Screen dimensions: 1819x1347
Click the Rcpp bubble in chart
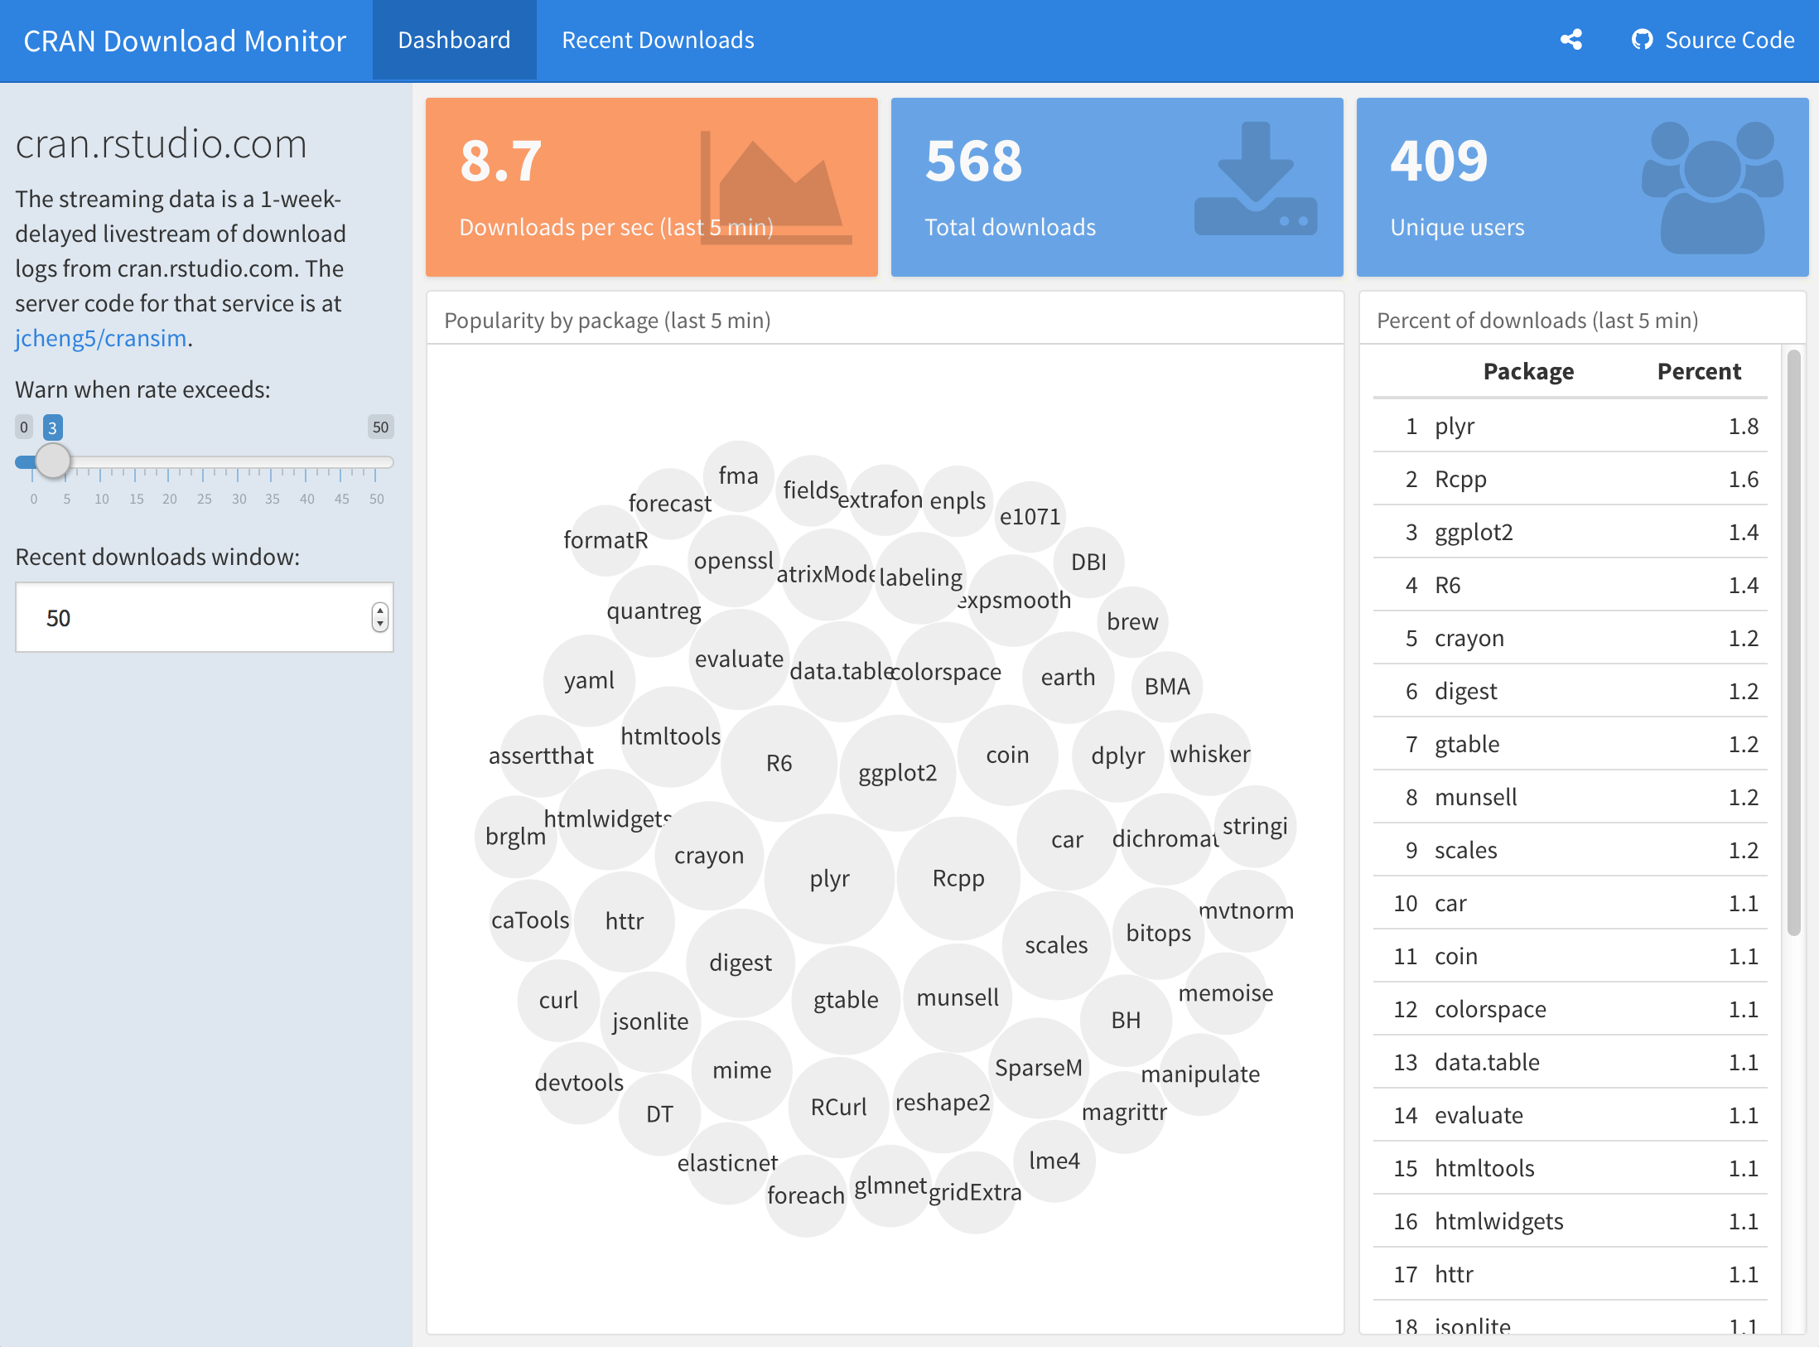click(958, 878)
